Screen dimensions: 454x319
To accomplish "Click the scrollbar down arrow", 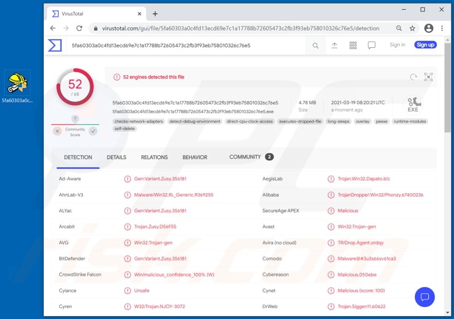I will click(x=448, y=313).
